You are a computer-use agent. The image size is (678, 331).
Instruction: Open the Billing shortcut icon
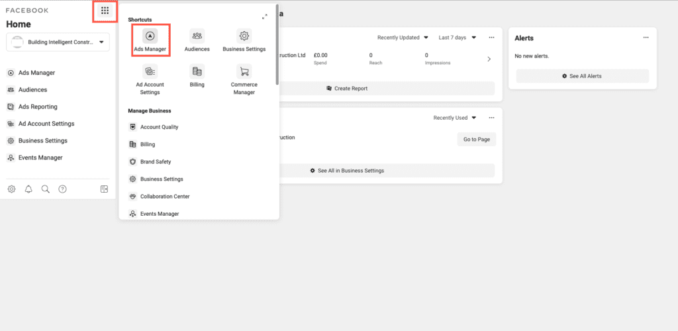[197, 71]
